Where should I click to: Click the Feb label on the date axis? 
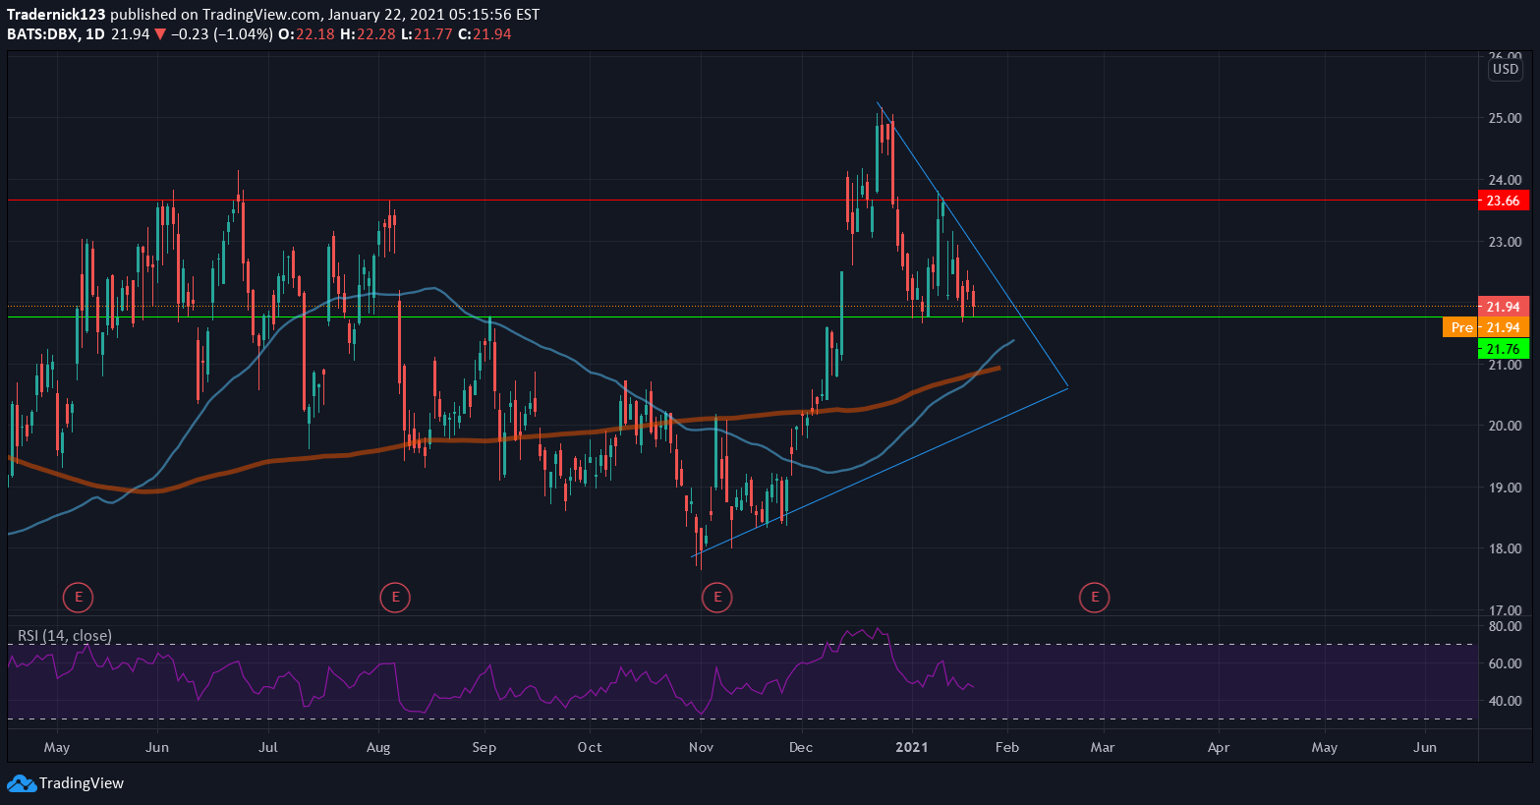click(1007, 747)
